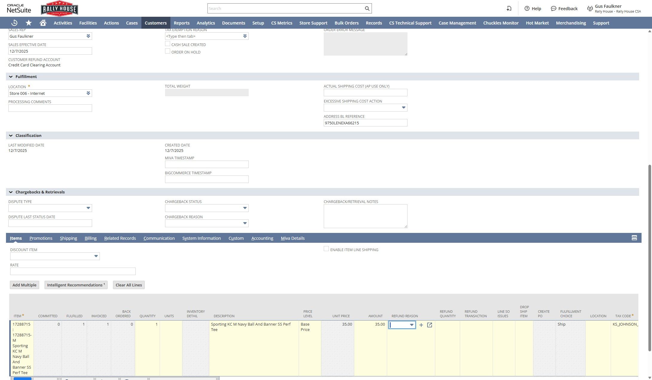The height and width of the screenshot is (380, 652).
Task: Click the vertical page scrollbar thumb
Action: click(x=650, y=258)
